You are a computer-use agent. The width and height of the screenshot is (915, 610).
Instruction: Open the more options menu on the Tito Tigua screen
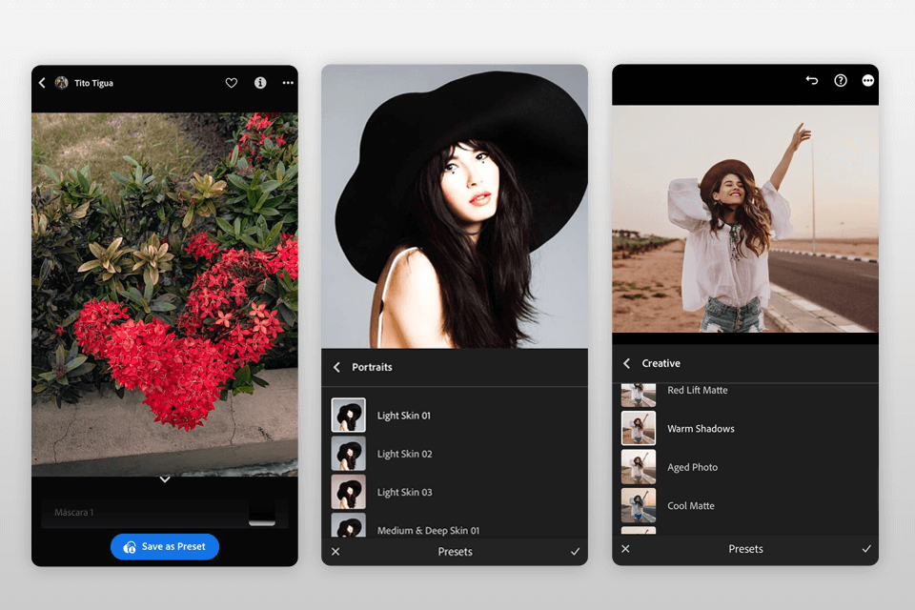tap(288, 83)
